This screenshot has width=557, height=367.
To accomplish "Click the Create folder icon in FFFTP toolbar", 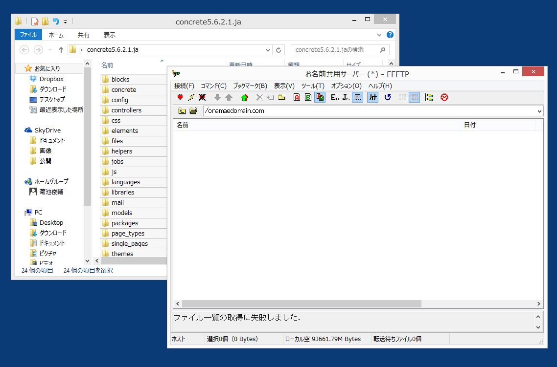I will 282,97.
